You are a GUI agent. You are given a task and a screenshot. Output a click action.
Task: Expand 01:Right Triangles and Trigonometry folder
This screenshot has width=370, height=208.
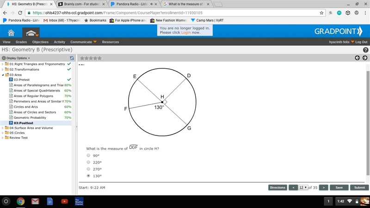tap(3, 64)
